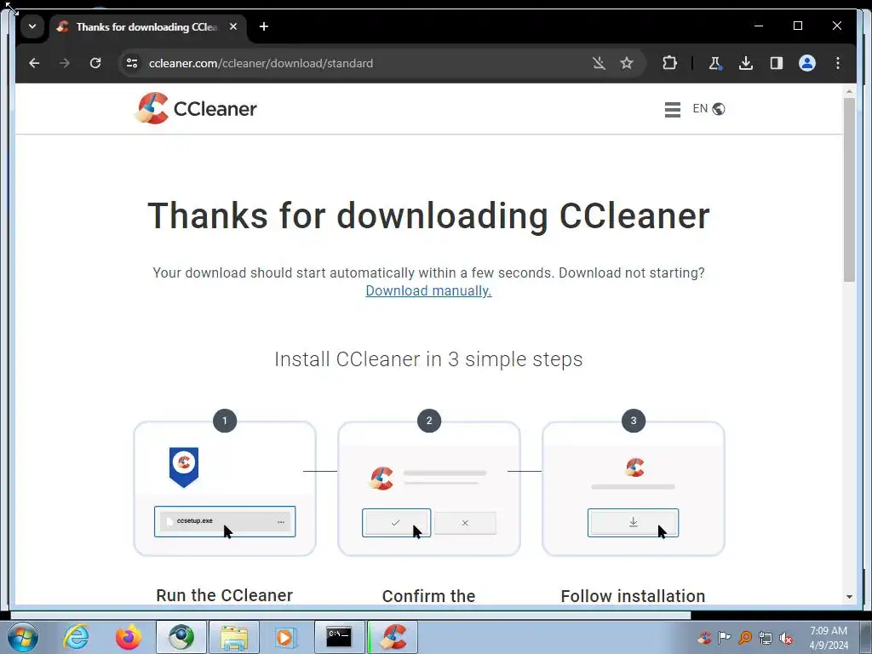This screenshot has width=872, height=654.
Task: Toggle the side panel icon
Action: tap(777, 63)
